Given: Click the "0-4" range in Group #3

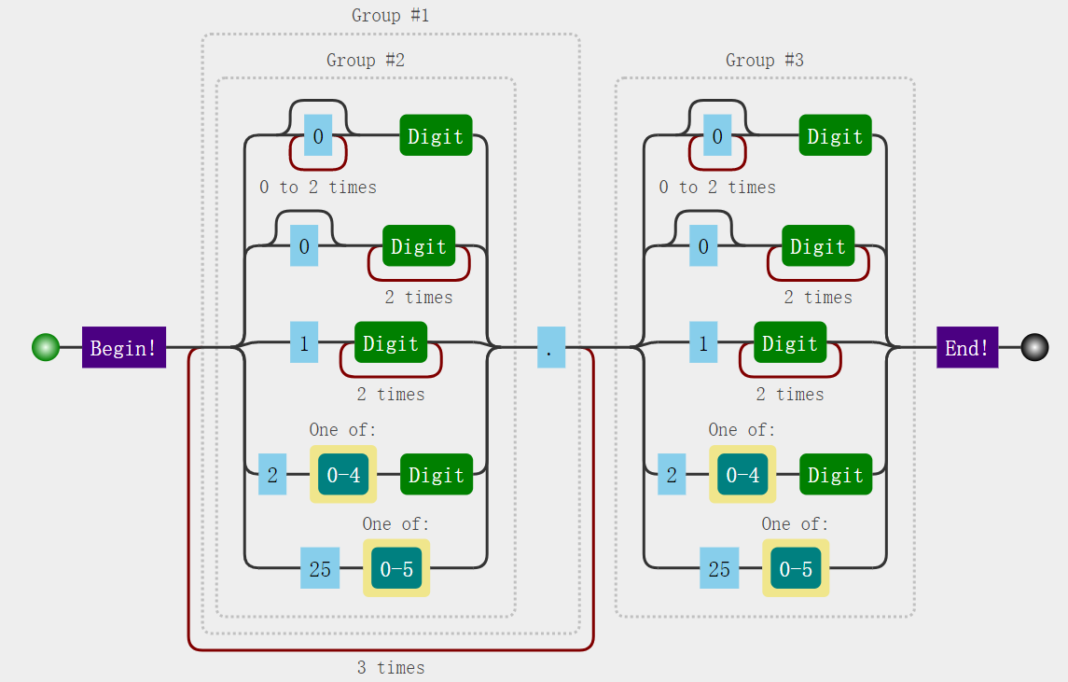Looking at the screenshot, I should pos(742,475).
